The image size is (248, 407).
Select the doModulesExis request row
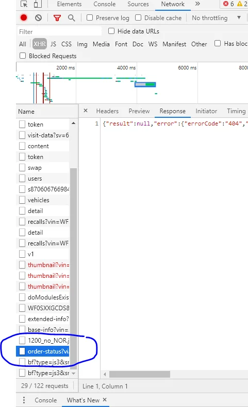coord(43,297)
